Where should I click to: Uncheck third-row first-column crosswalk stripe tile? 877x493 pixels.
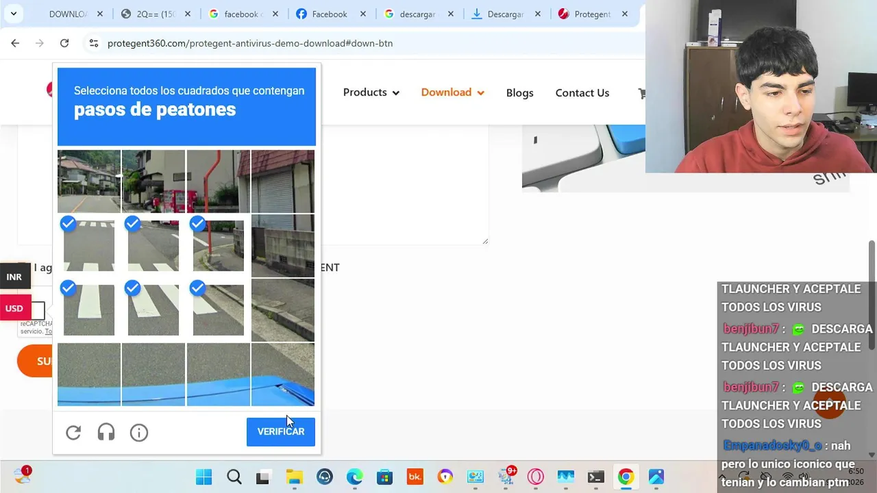(x=89, y=310)
